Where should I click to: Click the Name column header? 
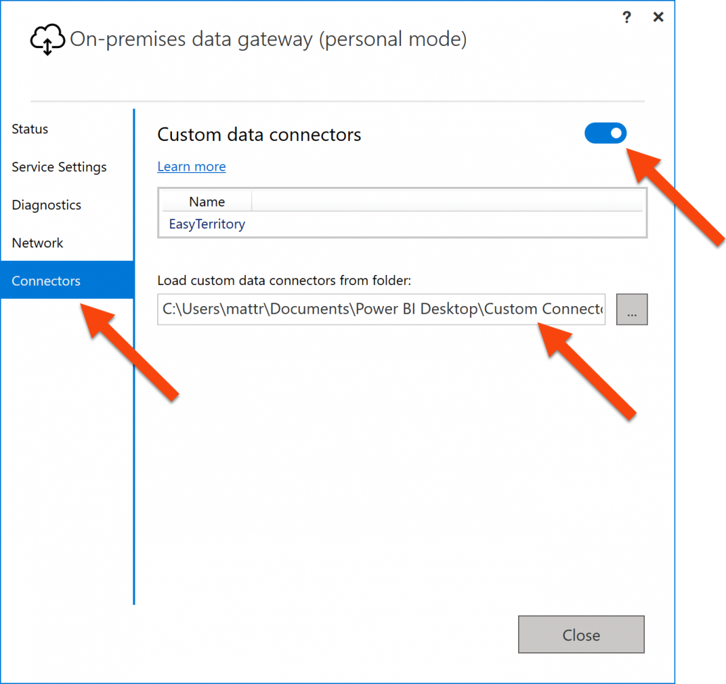click(207, 201)
